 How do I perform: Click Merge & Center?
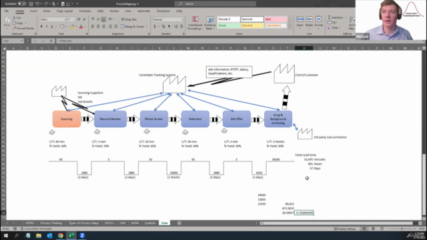132,27
